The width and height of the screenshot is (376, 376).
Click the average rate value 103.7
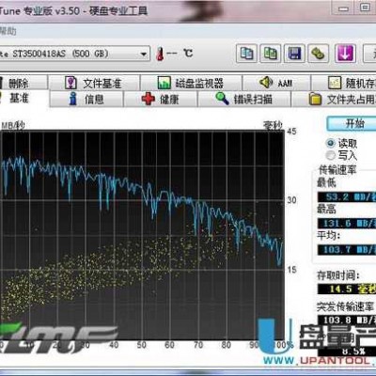tap(347, 250)
